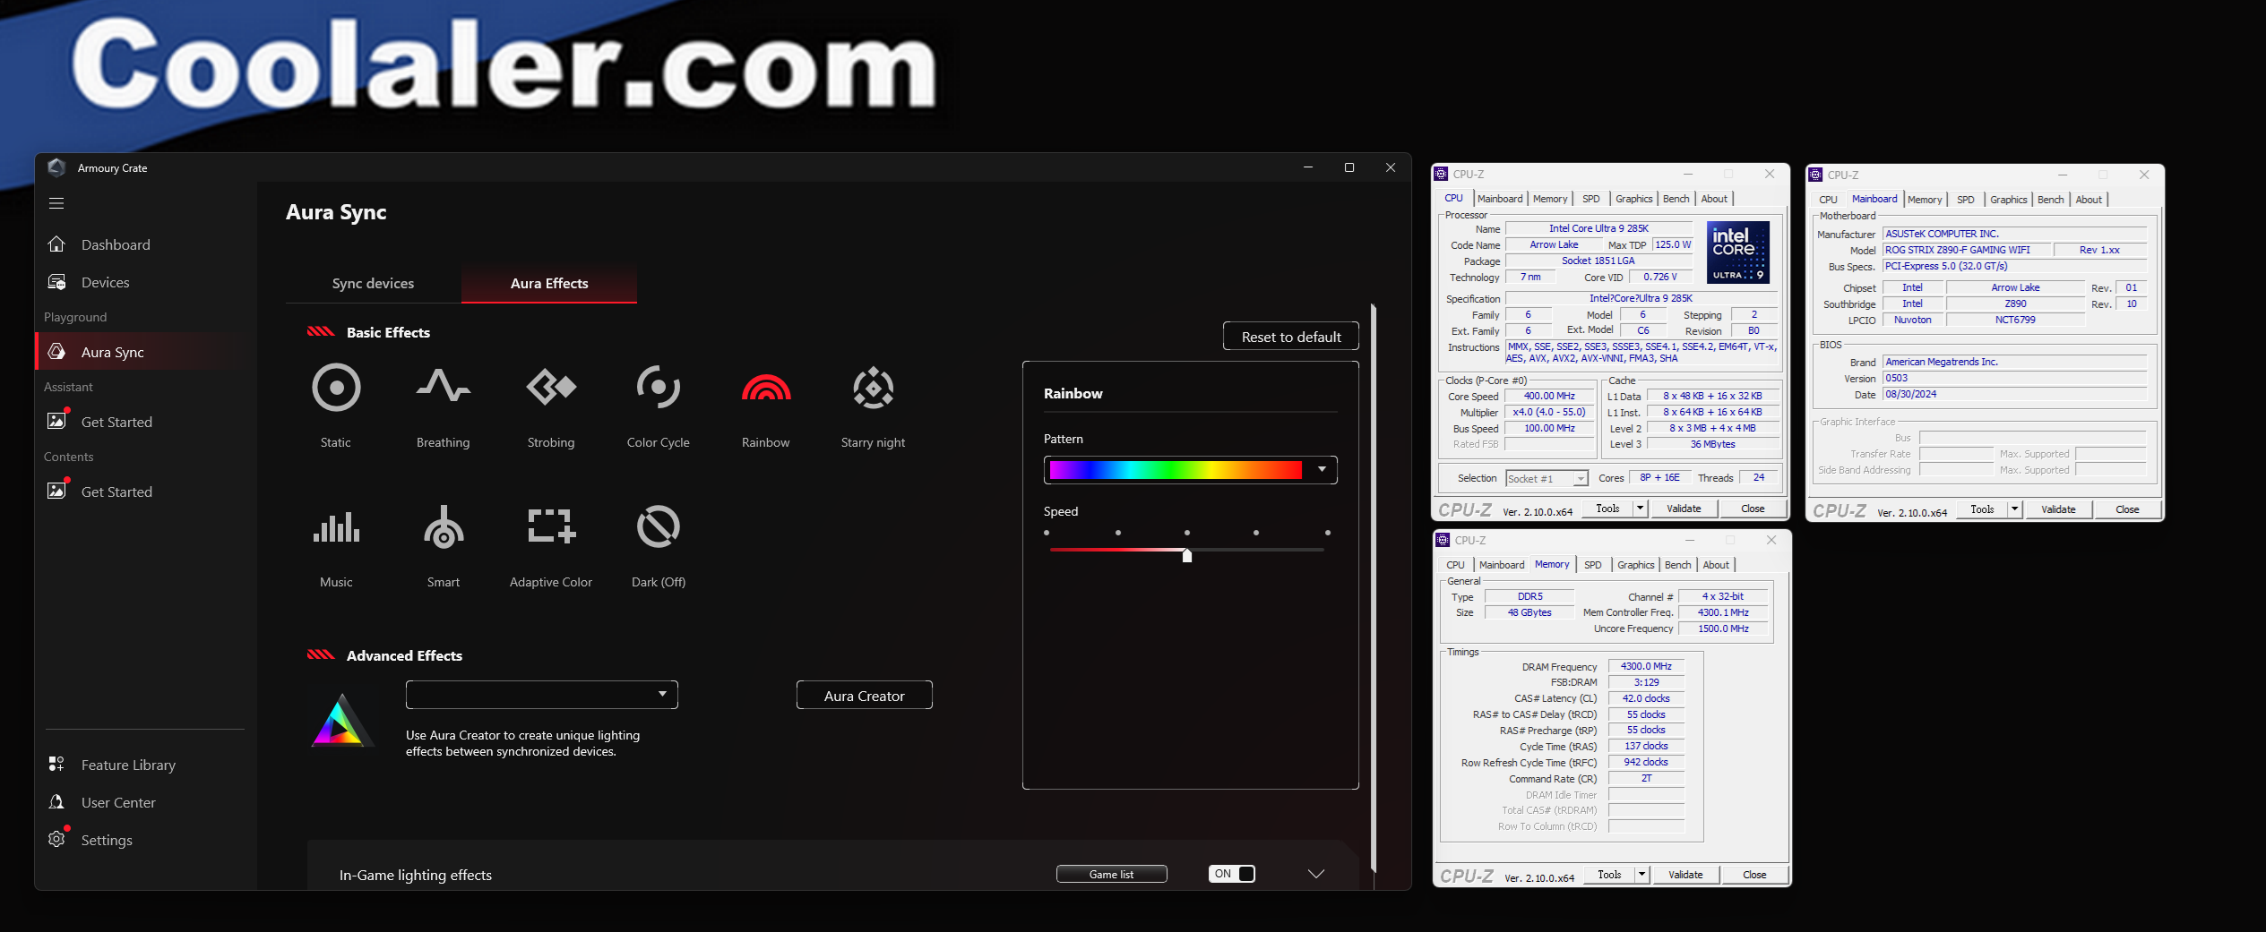The height and width of the screenshot is (932, 2266).
Task: Open Feature Library icon in sidebar
Action: pos(56,764)
